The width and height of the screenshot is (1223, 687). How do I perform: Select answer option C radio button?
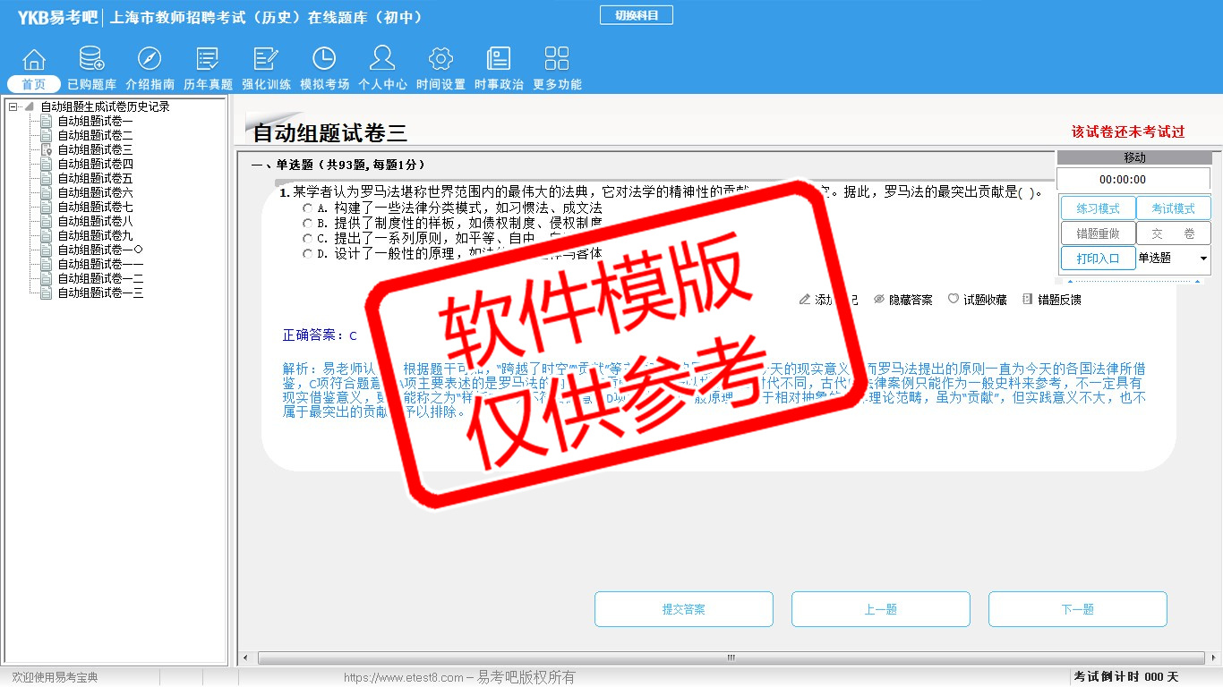[308, 238]
